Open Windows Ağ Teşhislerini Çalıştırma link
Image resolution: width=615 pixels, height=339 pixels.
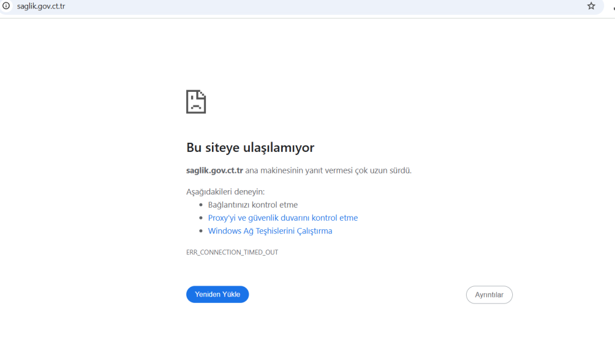(270, 231)
